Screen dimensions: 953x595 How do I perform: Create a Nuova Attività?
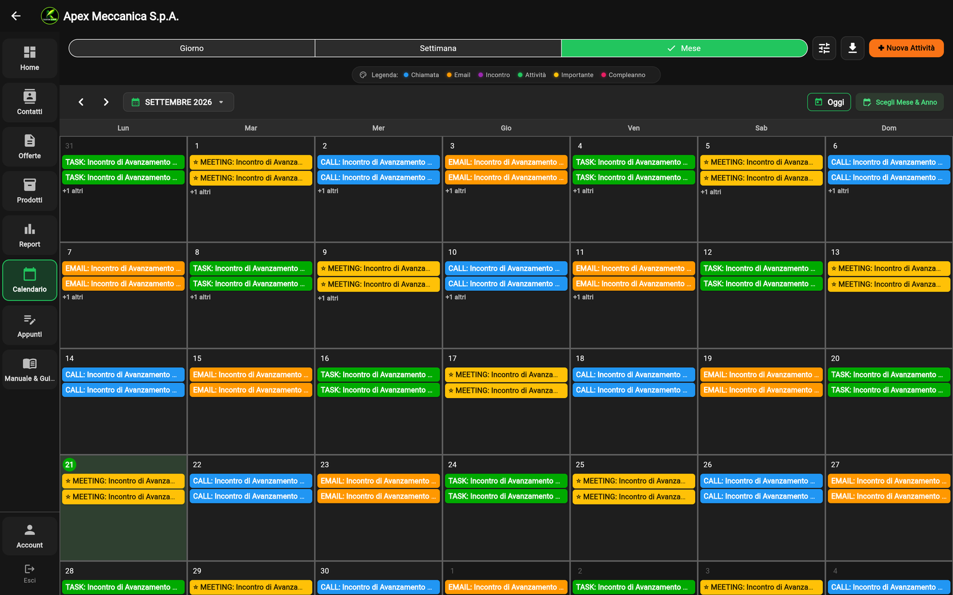click(x=906, y=48)
